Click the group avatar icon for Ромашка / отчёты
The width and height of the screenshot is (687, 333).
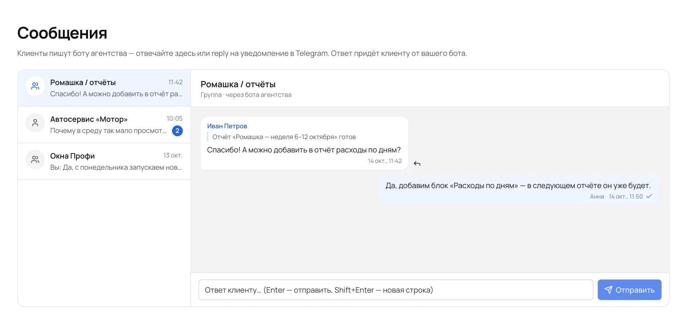(35, 86)
